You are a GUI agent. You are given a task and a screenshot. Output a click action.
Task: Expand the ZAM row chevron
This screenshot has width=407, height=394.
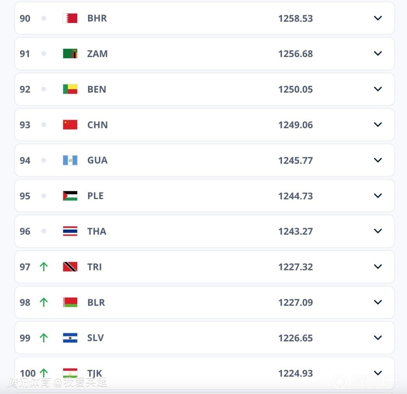(x=378, y=53)
